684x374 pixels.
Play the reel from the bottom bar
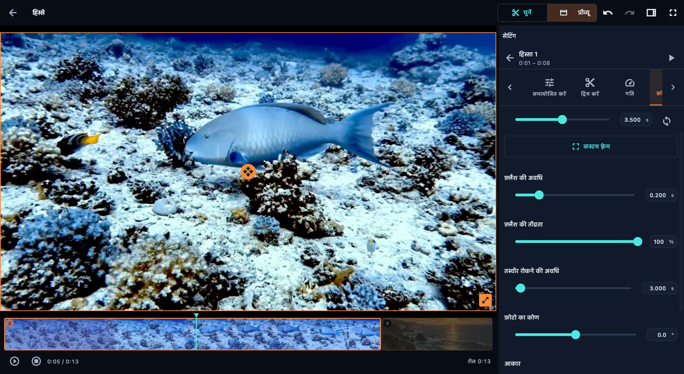pyautogui.click(x=14, y=361)
